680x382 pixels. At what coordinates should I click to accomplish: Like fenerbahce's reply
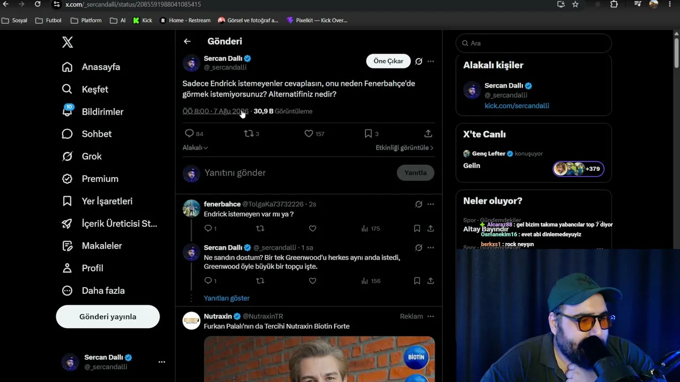312,229
